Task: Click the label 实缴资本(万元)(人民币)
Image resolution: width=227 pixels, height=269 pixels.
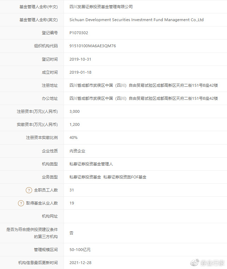Action: [x=37, y=124]
